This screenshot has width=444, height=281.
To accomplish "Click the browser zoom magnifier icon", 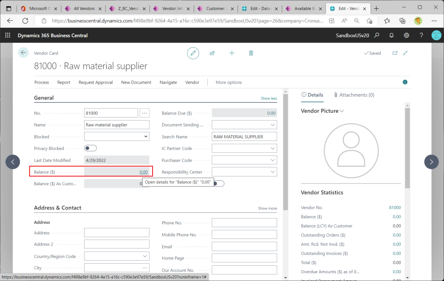I will pyautogui.click(x=356, y=21).
